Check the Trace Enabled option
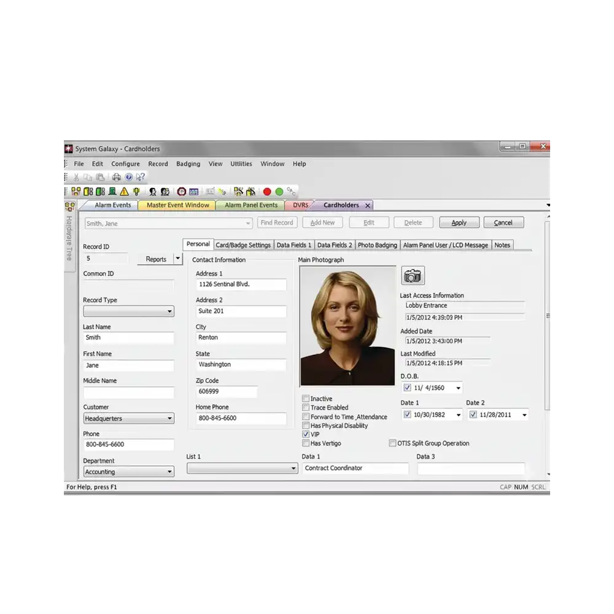This screenshot has width=614, height=614. tap(306, 407)
